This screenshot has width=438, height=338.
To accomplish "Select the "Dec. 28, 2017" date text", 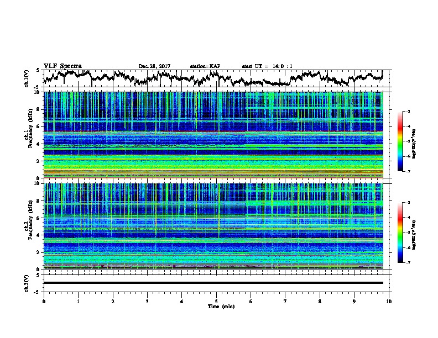I will (154, 66).
